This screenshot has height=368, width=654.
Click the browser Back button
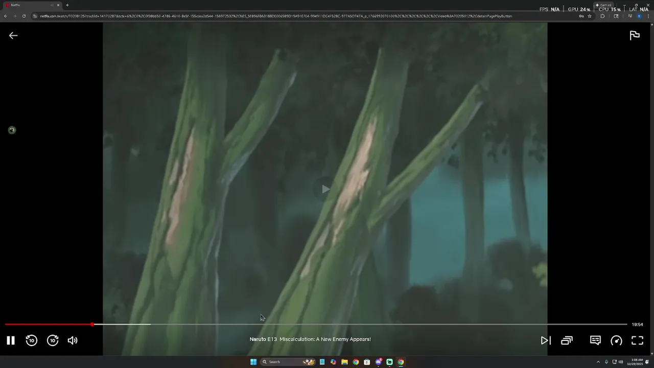point(6,16)
